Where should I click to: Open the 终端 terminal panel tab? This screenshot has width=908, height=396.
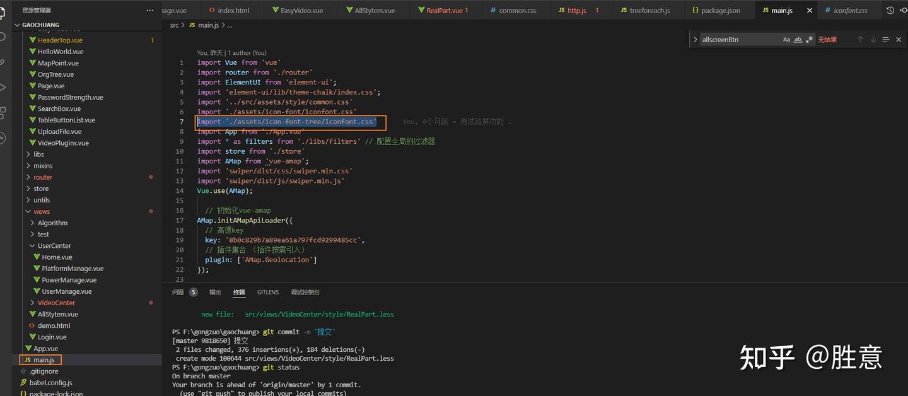[238, 292]
